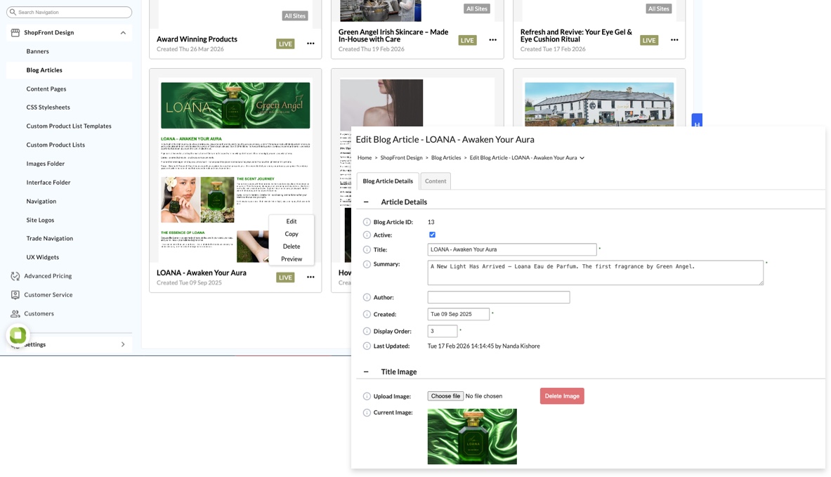Click the Author input field

499,297
